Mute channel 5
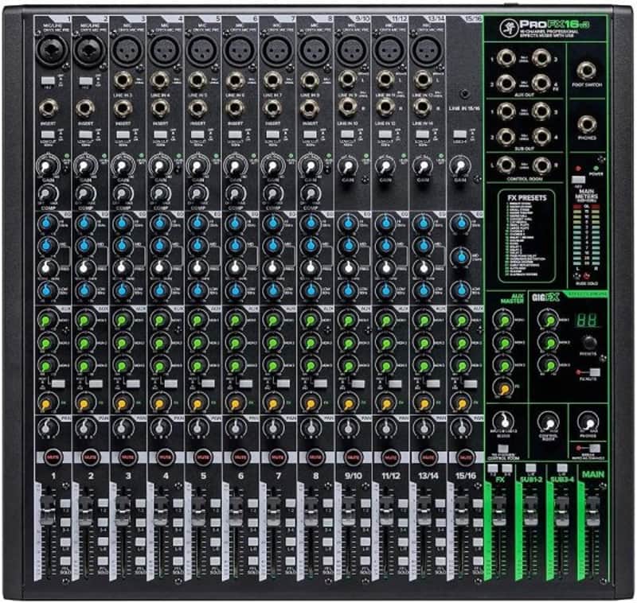Image resolution: width=637 pixels, height=603 pixels. click(x=202, y=457)
